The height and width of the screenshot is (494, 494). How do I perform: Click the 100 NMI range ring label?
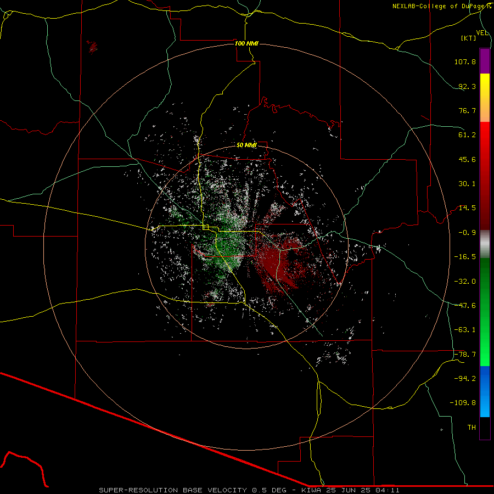[x=246, y=43]
